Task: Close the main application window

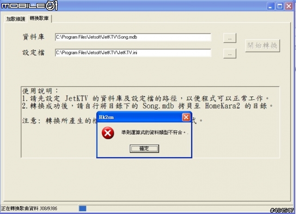Action: coord(289,6)
